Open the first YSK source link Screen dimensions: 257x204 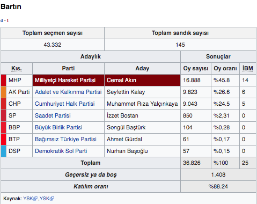[28, 199]
